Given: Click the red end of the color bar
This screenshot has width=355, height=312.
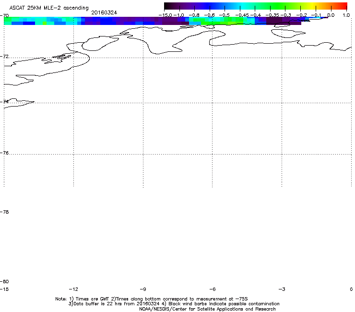Looking at the screenshot, I should pos(344,6).
